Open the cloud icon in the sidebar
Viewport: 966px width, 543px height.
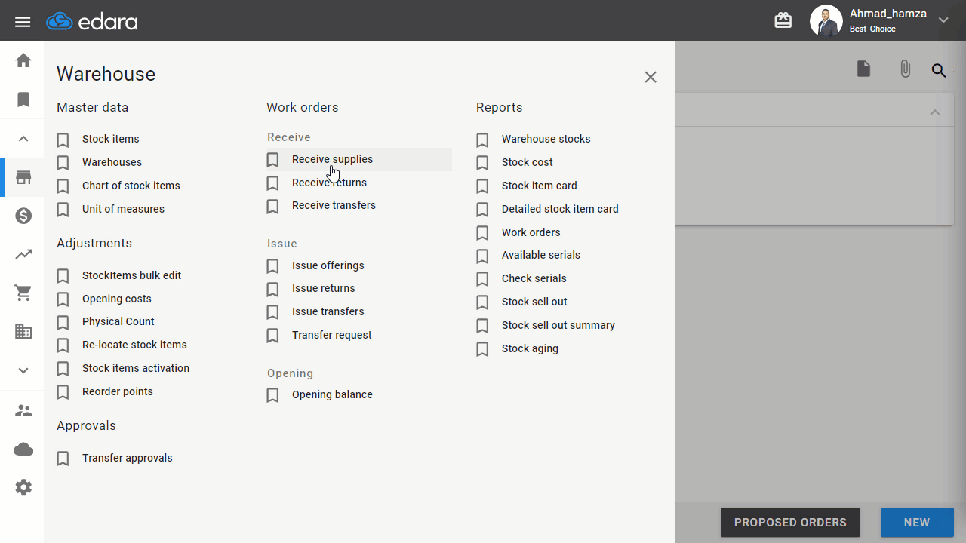23,449
